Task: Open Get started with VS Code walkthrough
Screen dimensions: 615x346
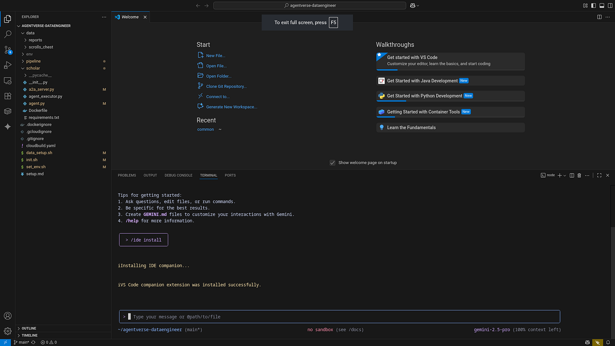Action: (450, 61)
